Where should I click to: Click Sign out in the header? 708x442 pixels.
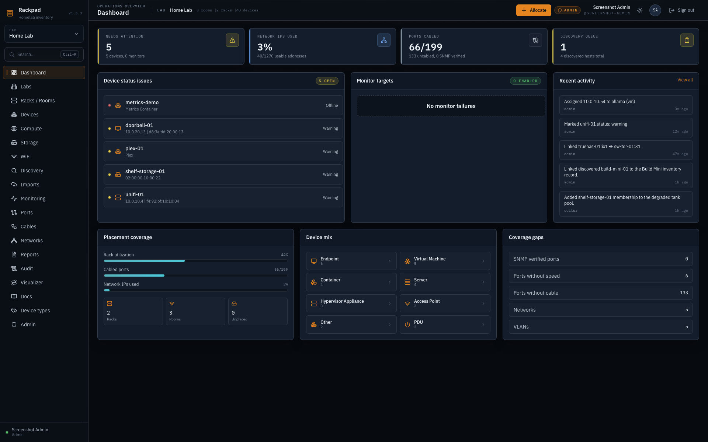[682, 10]
